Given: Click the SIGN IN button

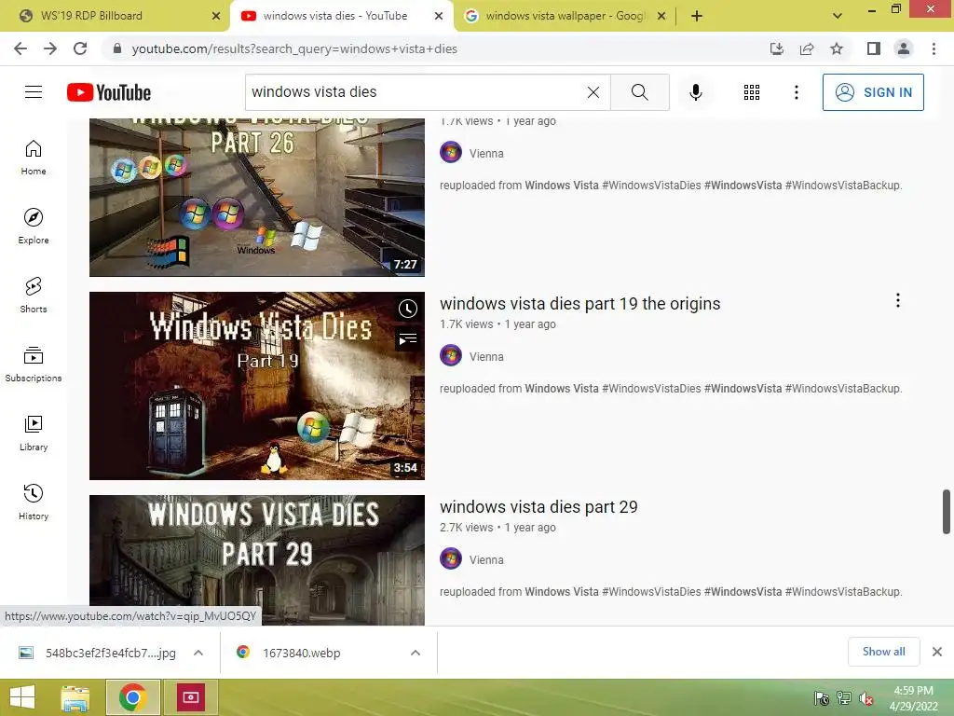Looking at the screenshot, I should [872, 92].
